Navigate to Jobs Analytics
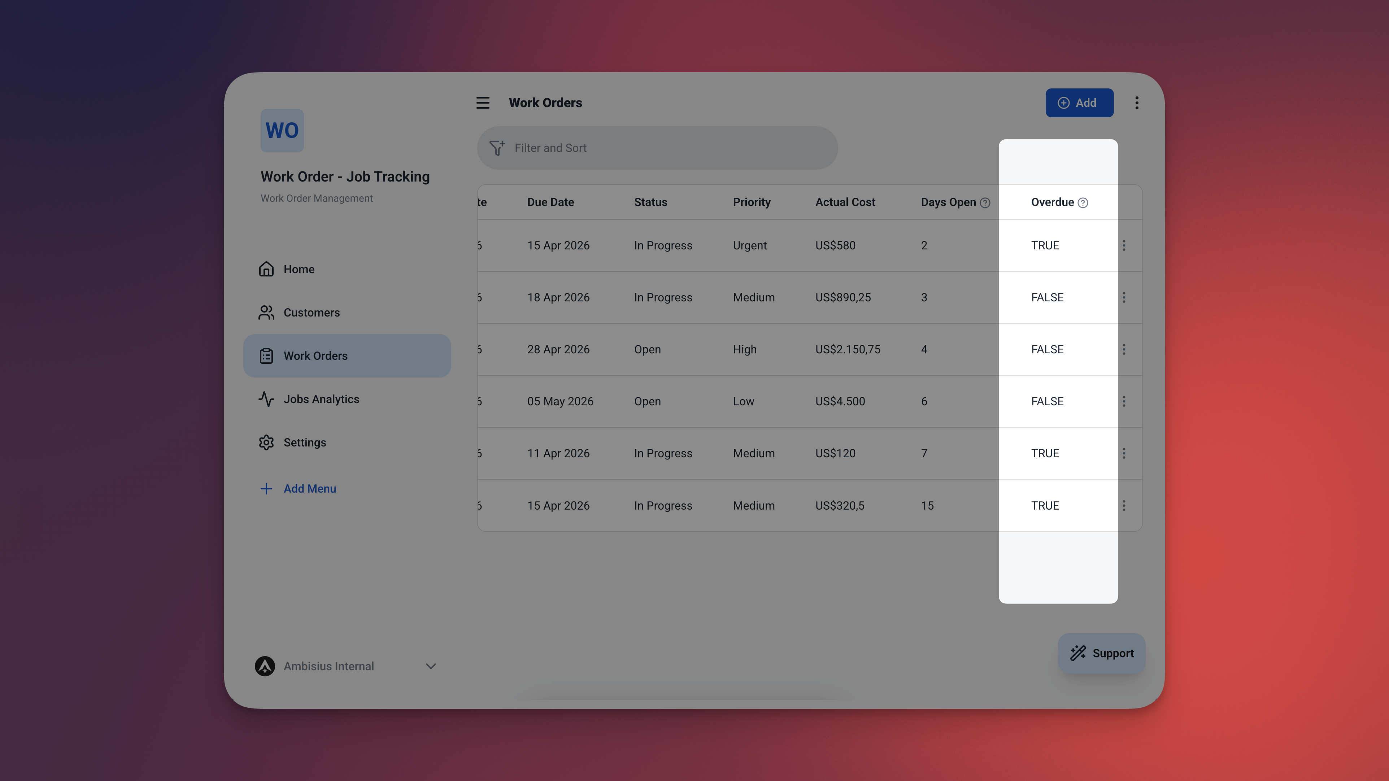Viewport: 1389px width, 781px height. (x=321, y=399)
